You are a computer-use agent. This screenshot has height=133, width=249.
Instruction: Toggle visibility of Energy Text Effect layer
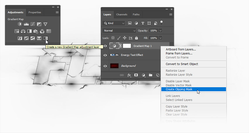(105, 55)
